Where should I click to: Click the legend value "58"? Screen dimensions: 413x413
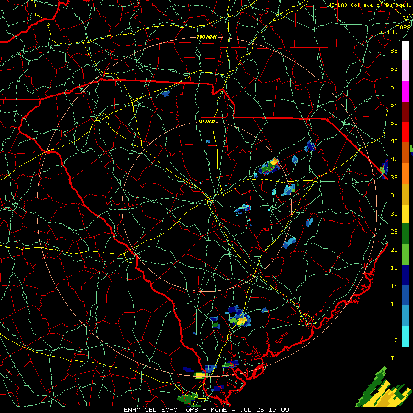point(394,87)
